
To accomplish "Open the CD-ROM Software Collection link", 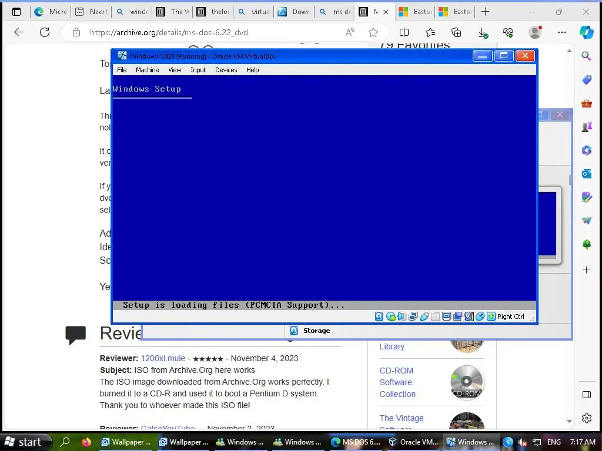I will [397, 382].
